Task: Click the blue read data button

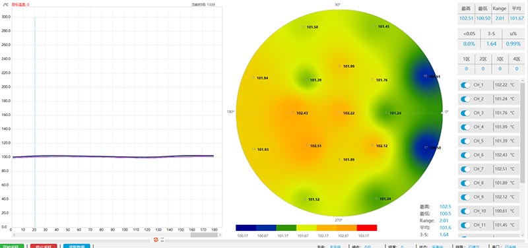Action: click(x=77, y=246)
